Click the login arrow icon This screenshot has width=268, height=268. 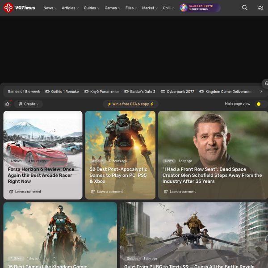(x=260, y=8)
